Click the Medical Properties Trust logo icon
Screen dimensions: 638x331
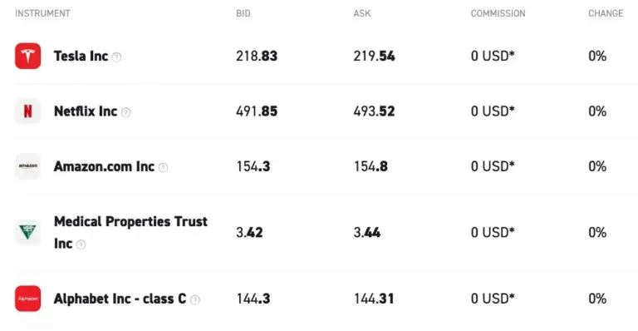[x=28, y=233]
